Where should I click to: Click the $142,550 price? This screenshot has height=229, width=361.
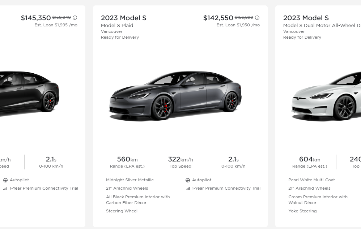coord(218,18)
